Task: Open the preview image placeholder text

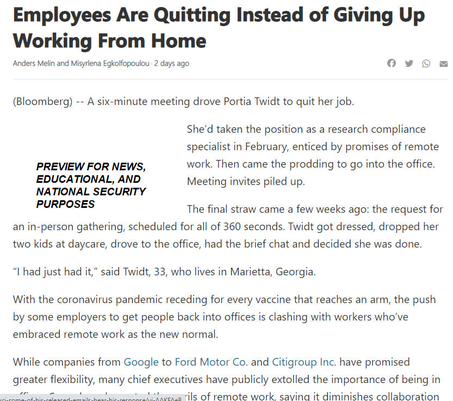Action: (x=91, y=185)
